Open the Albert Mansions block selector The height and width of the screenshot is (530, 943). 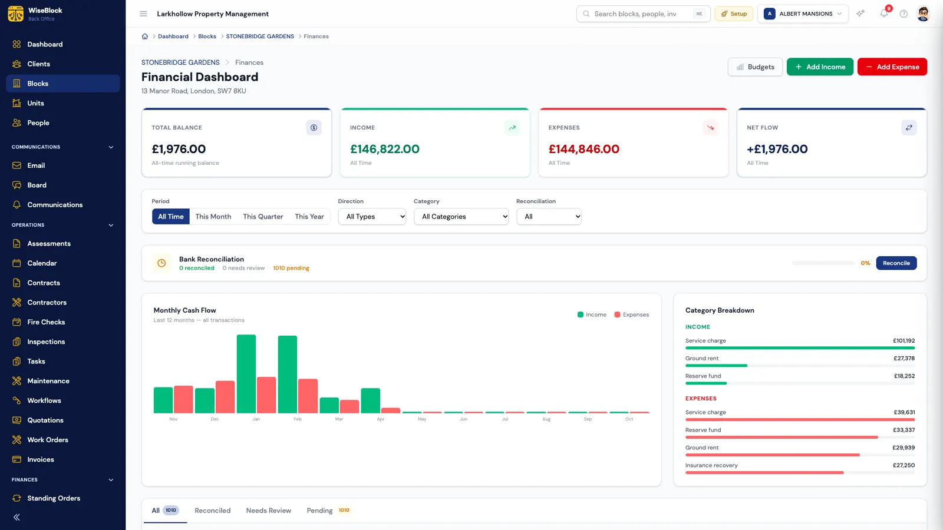click(803, 14)
